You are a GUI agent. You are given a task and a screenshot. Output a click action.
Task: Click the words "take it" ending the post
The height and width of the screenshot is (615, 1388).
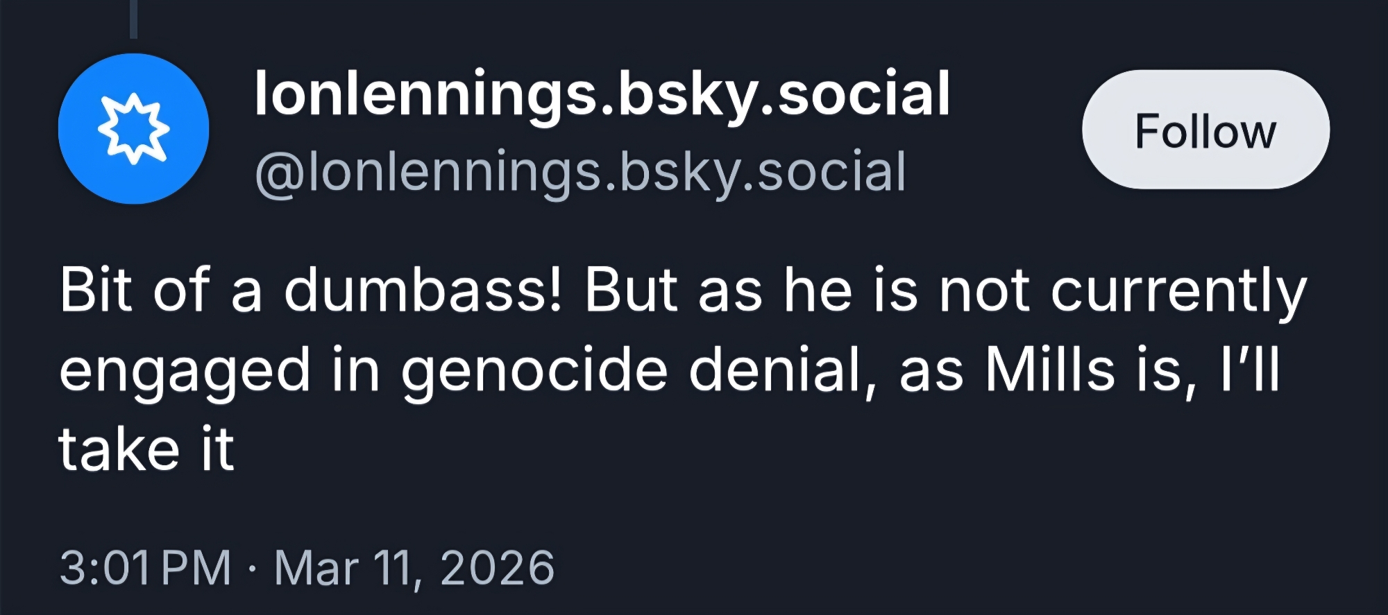(x=146, y=449)
